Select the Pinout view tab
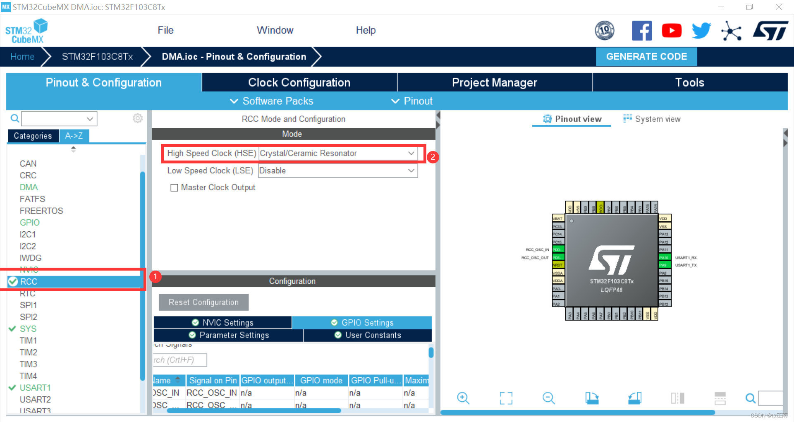This screenshot has width=794, height=422. tap(572, 119)
